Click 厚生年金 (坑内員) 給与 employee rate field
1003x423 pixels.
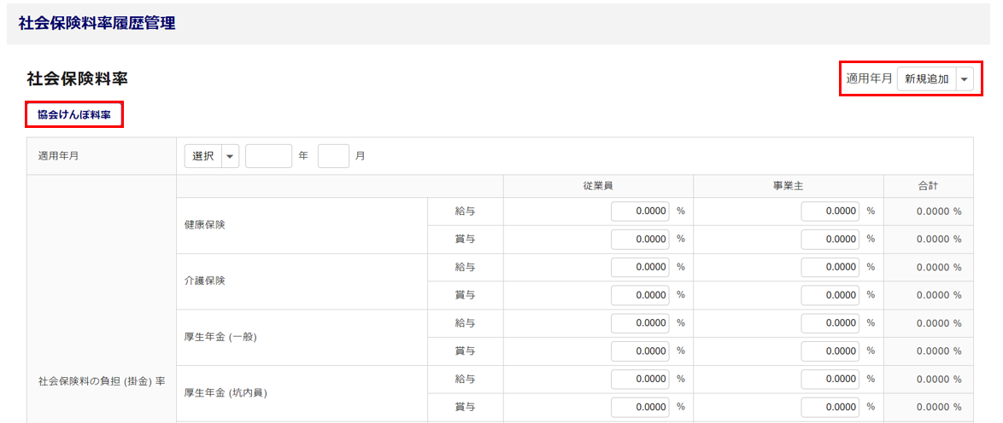(640, 379)
